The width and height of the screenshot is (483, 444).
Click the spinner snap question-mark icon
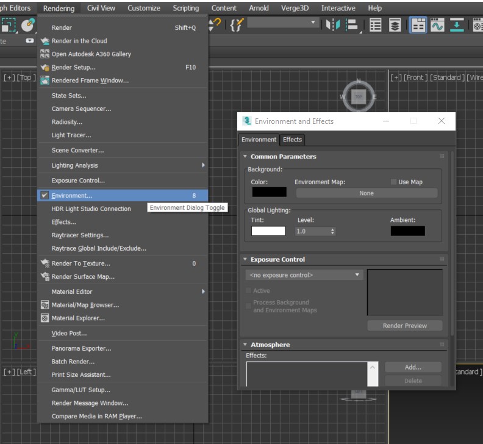click(215, 24)
